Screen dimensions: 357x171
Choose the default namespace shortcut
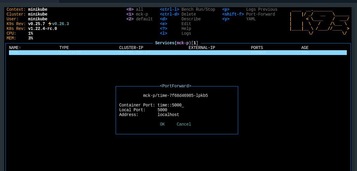coord(144,19)
